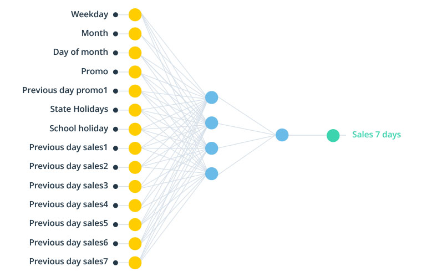Select the Promo input node
Screen dimensions: 427x277
pyautogui.click(x=135, y=71)
